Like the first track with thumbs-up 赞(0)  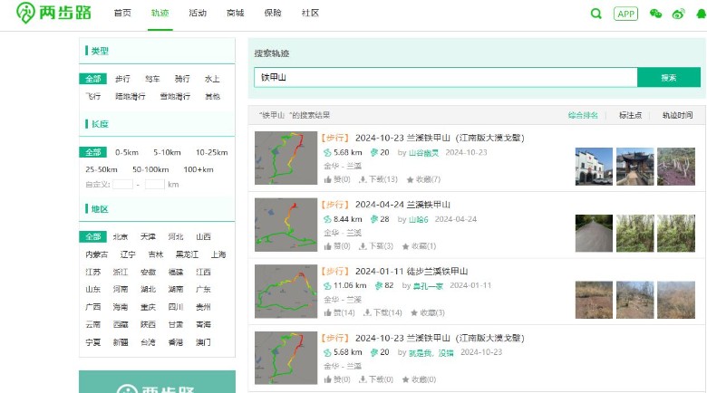point(337,179)
